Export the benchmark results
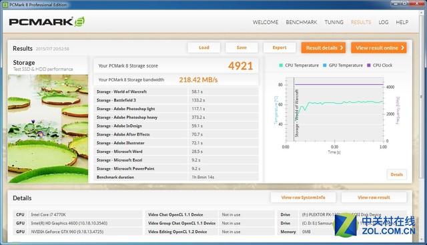Screen dimensions: 427x245 [280, 47]
